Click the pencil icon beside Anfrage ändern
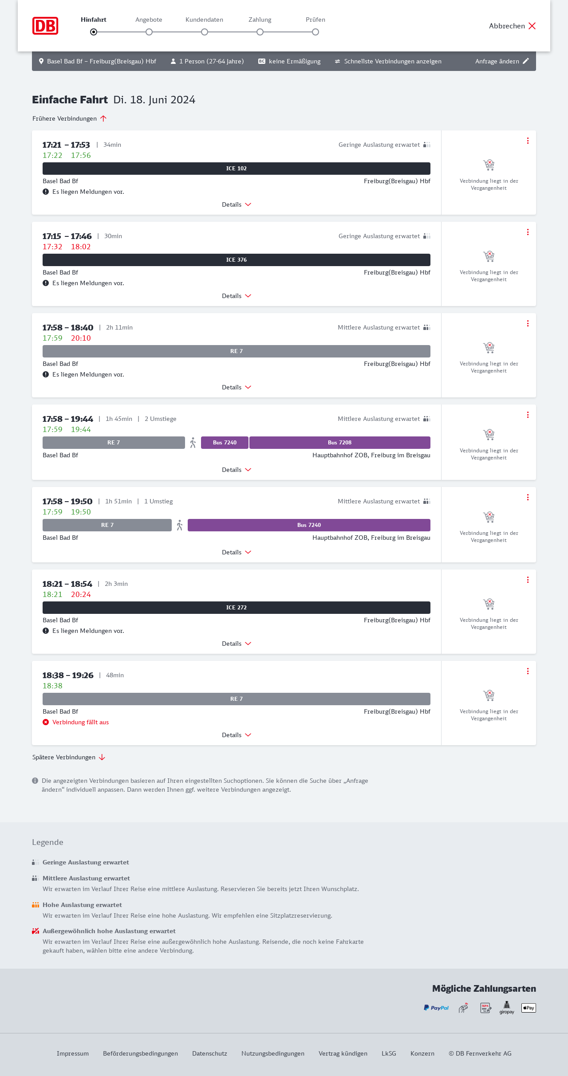568x1076 pixels. pos(526,61)
